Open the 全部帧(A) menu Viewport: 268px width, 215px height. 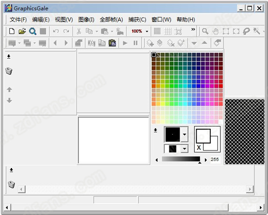pyautogui.click(x=111, y=20)
